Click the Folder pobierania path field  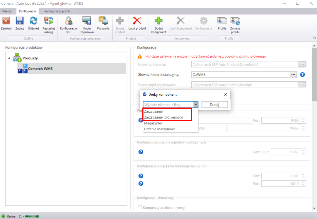(245, 64)
